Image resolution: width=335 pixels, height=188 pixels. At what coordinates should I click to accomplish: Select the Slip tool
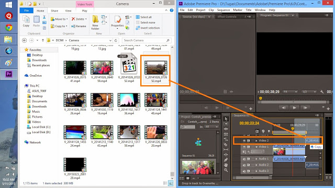click(226, 149)
